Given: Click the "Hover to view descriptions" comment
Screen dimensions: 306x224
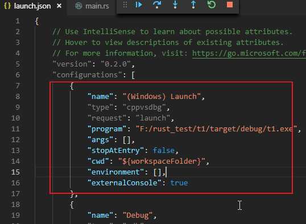Looking at the screenshot, I should pyautogui.click(x=168, y=42).
